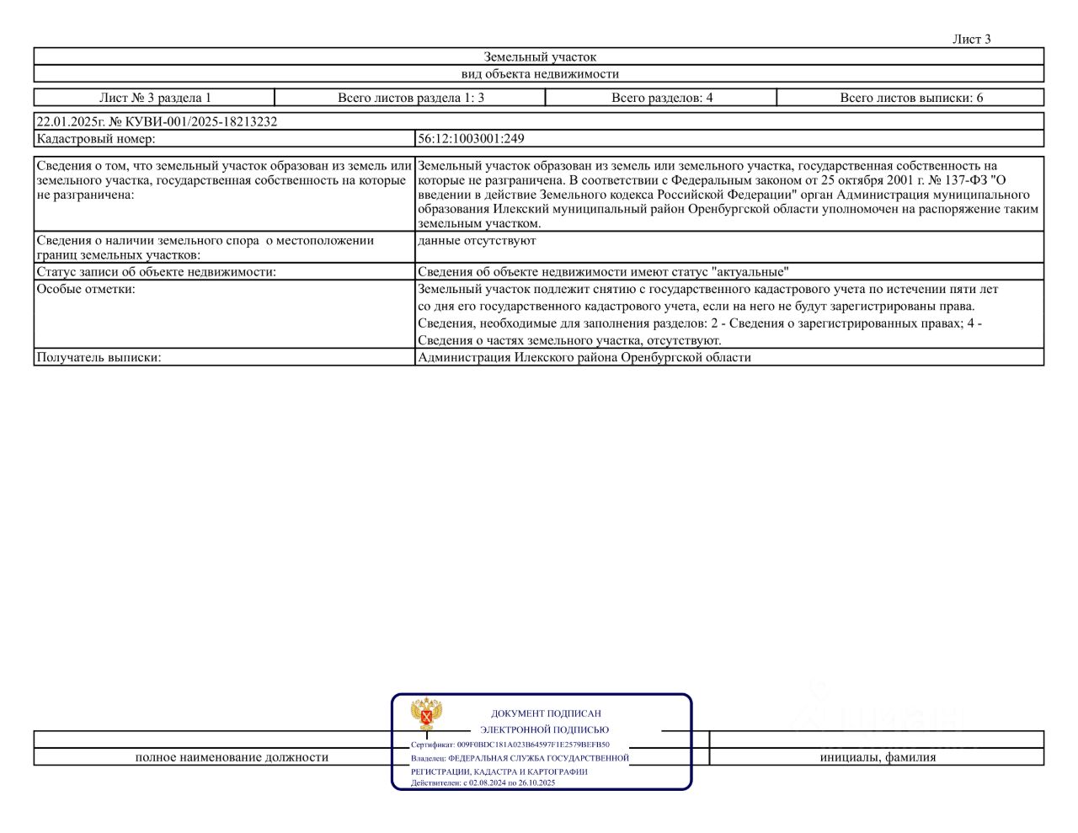Click the 'Кадастровый номер:' label
Image resolution: width=1078 pixels, height=833 pixels.
click(96, 139)
